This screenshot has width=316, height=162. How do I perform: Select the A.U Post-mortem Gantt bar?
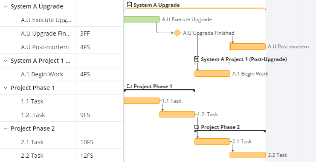[248, 47]
